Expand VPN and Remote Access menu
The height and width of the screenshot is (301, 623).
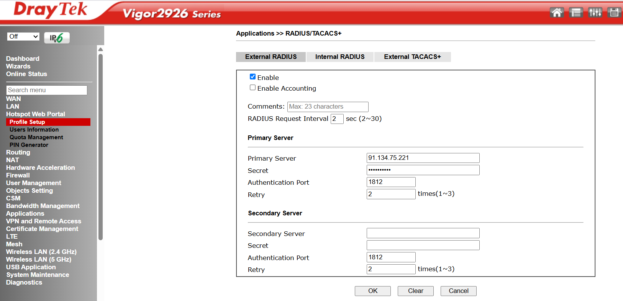[x=44, y=221]
